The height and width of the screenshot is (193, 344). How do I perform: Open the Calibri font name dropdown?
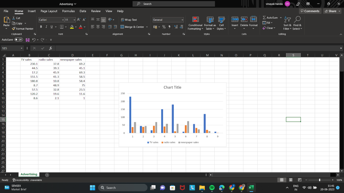(63, 20)
